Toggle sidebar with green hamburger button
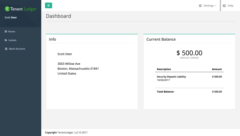 coord(48,5)
